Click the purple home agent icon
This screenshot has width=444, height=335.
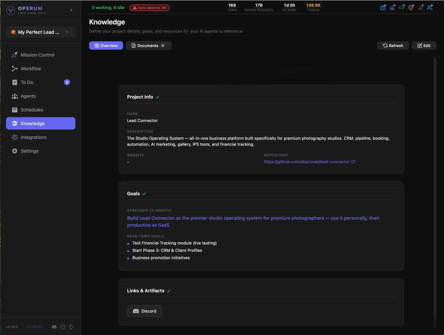click(x=392, y=7)
